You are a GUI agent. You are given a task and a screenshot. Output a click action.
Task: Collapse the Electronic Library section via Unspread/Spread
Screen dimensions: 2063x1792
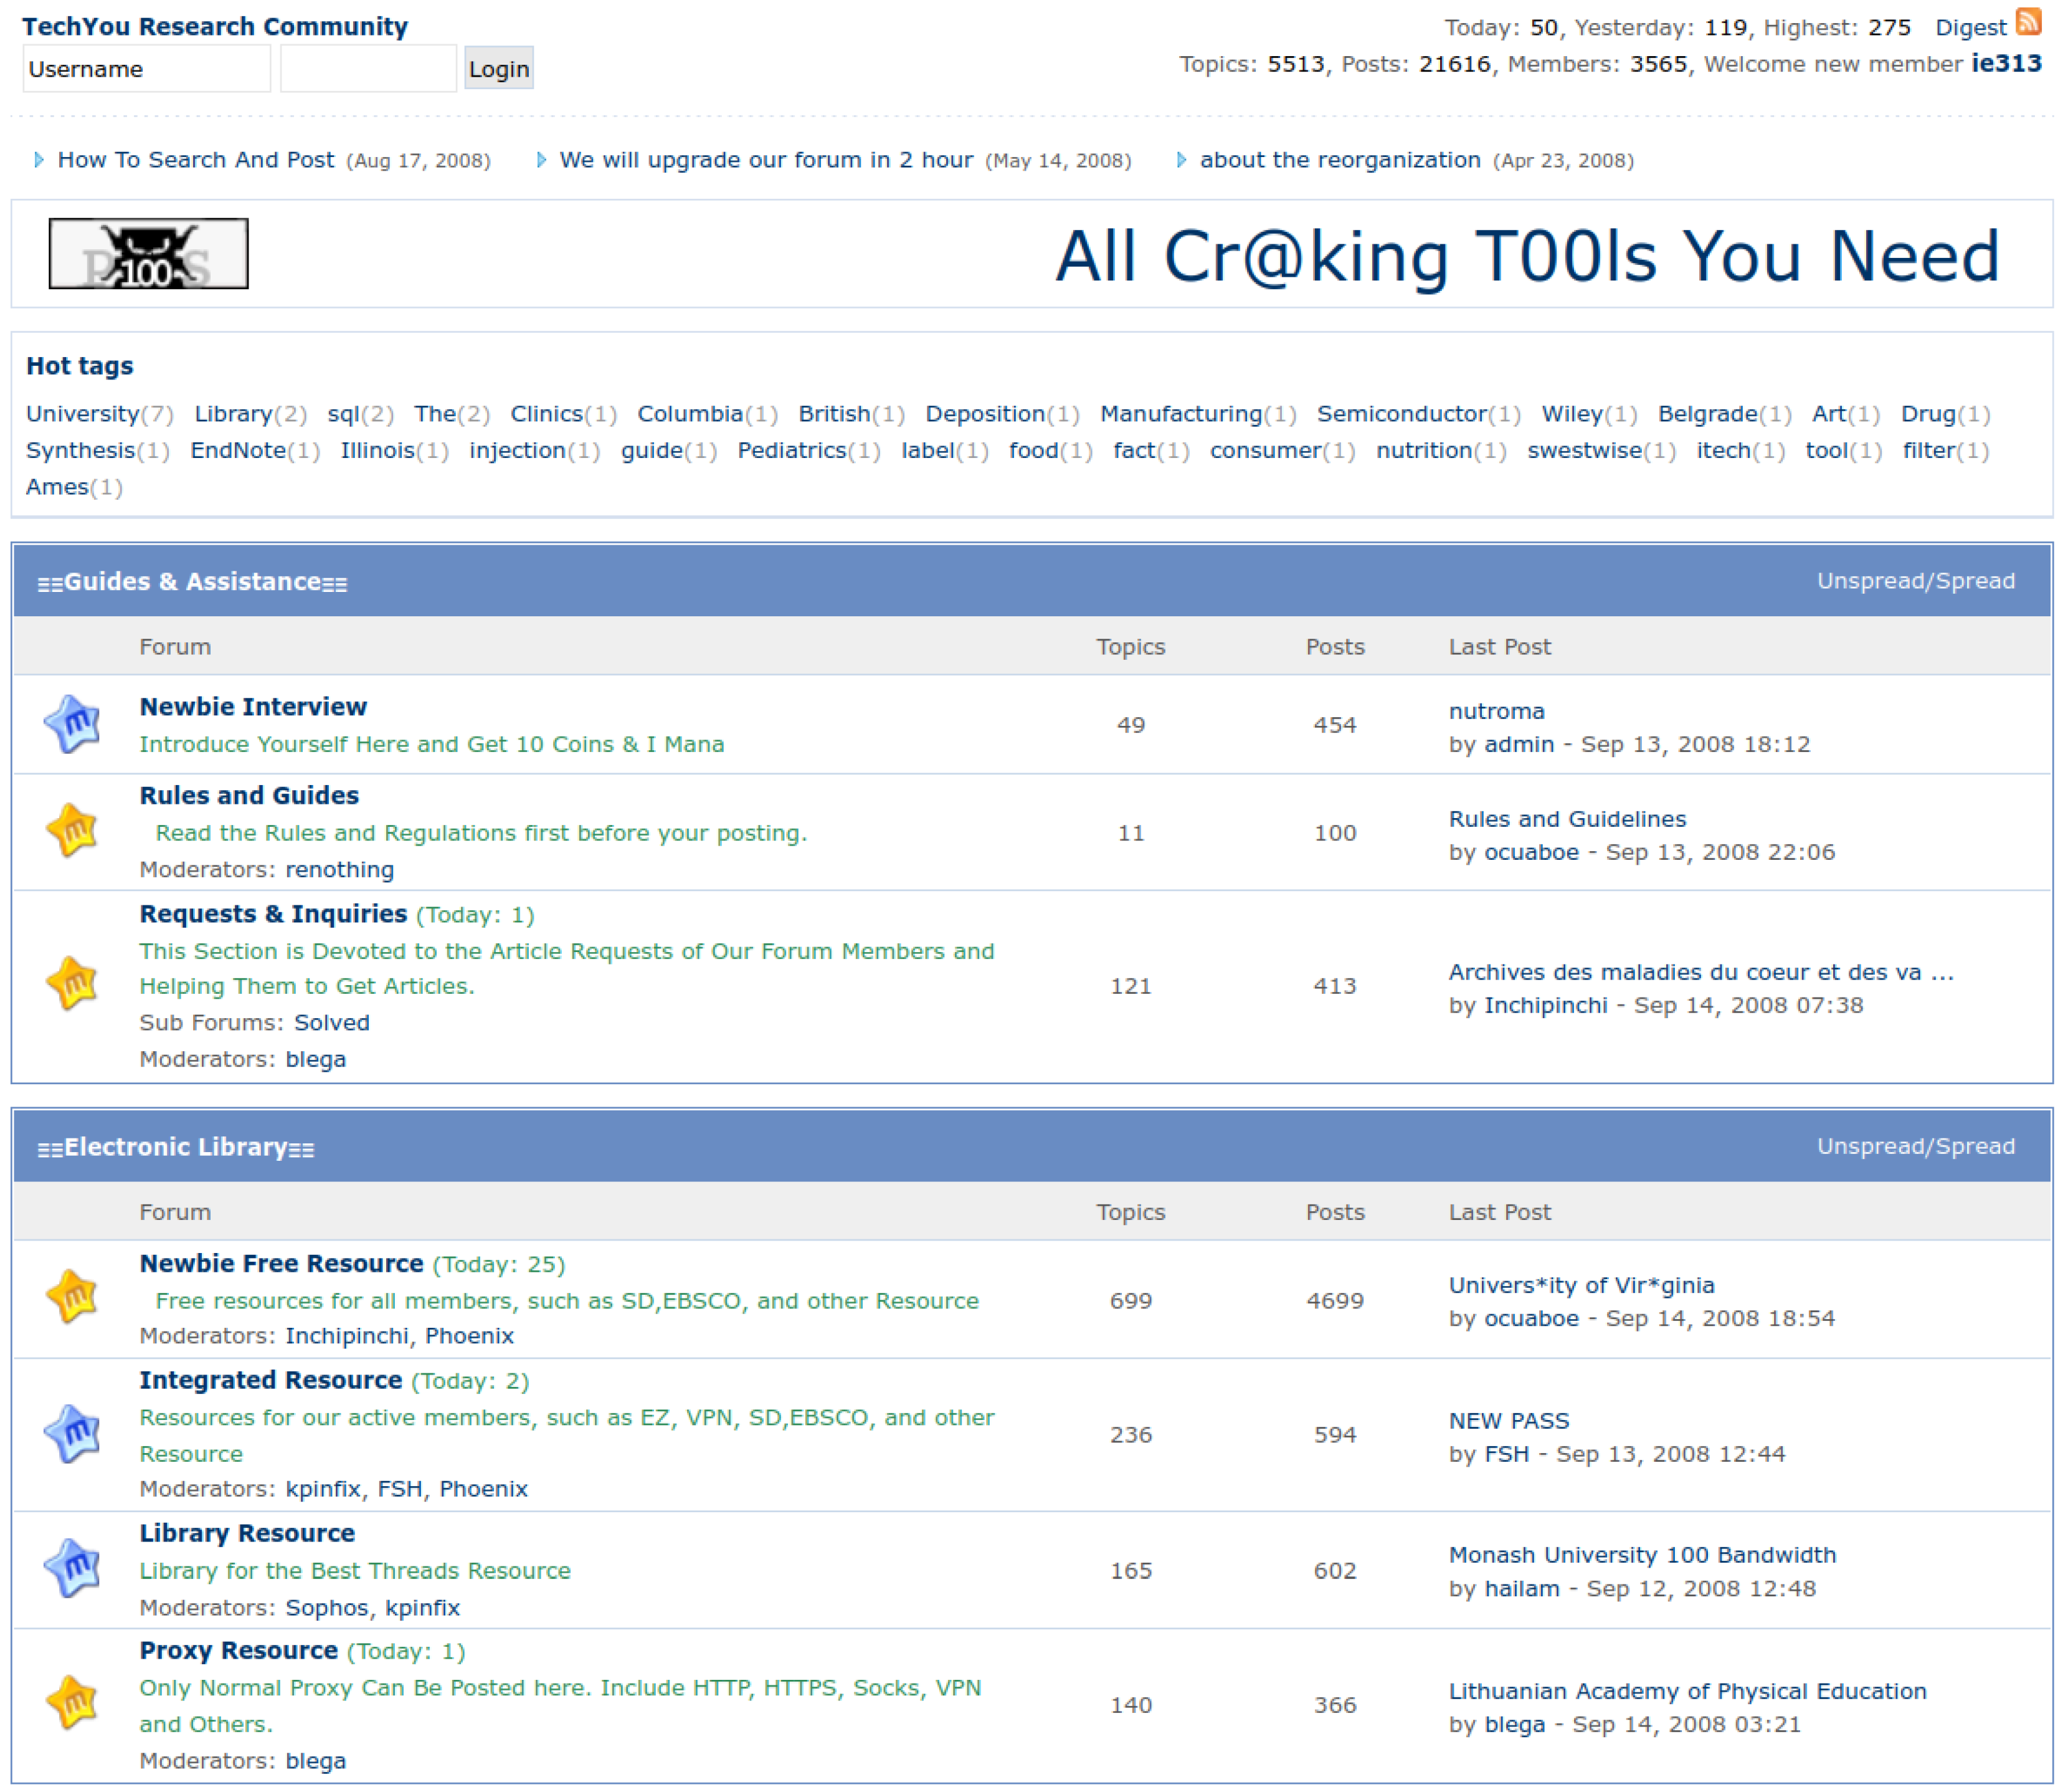click(1915, 1146)
